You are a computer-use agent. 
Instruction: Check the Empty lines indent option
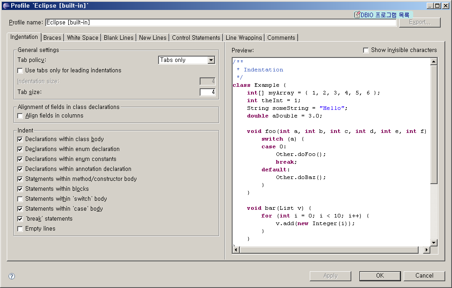coord(20,229)
